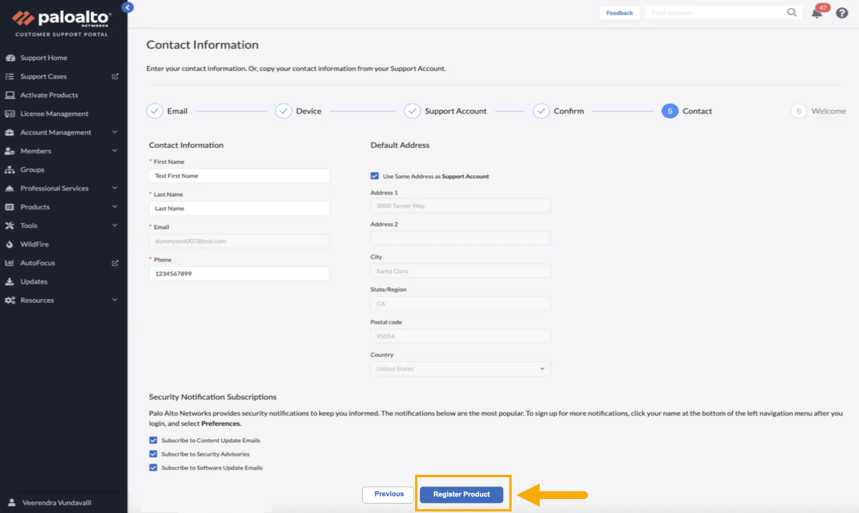Uncheck Use Same Address as Support Account
859x513 pixels.
[x=375, y=176]
